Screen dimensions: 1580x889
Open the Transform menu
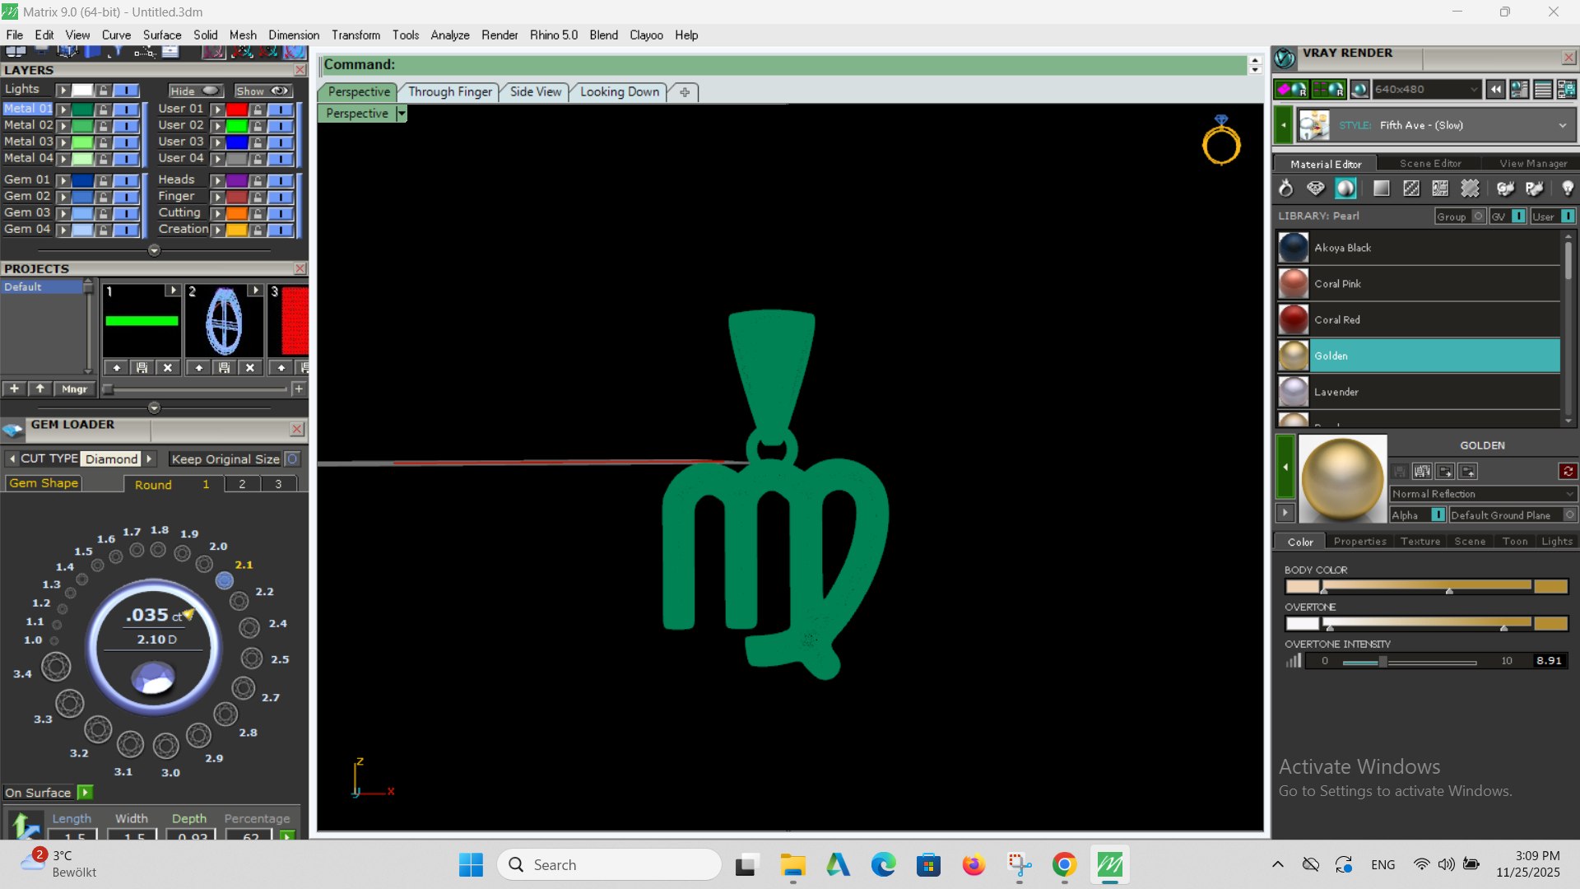[x=355, y=35]
